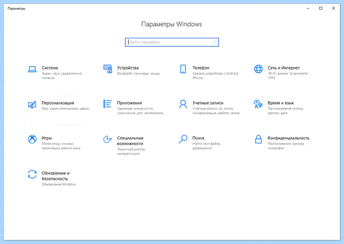Open the Обновление и безопасность arrows icon
Image resolution: width=344 pixels, height=244 pixels.
coord(32,174)
